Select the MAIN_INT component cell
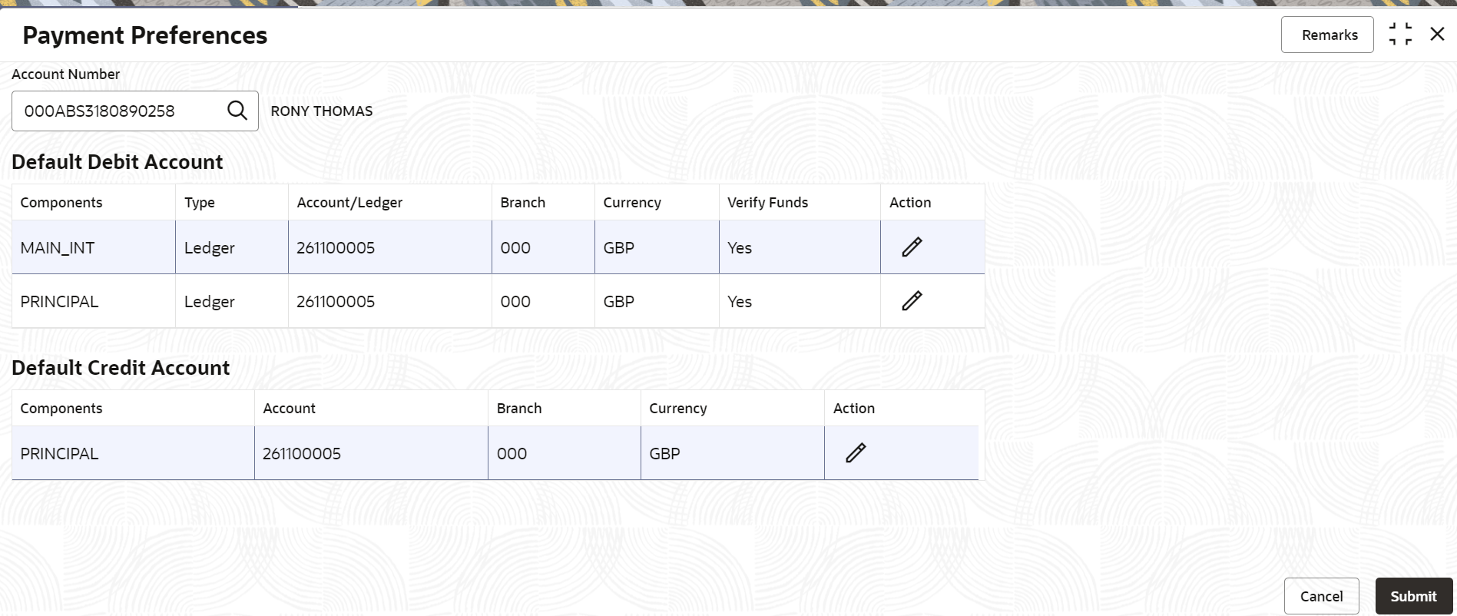Viewport: 1457px width, 616px height. point(58,248)
